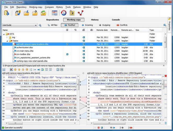
Task: Toggle the Incoming changes filter
Action: tap(87, 25)
